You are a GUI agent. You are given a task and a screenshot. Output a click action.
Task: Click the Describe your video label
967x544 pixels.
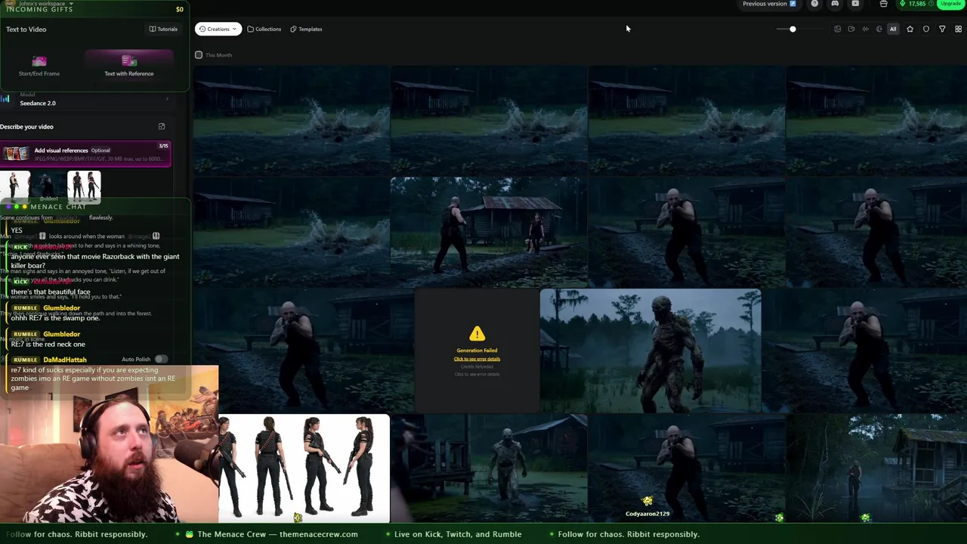click(x=26, y=127)
